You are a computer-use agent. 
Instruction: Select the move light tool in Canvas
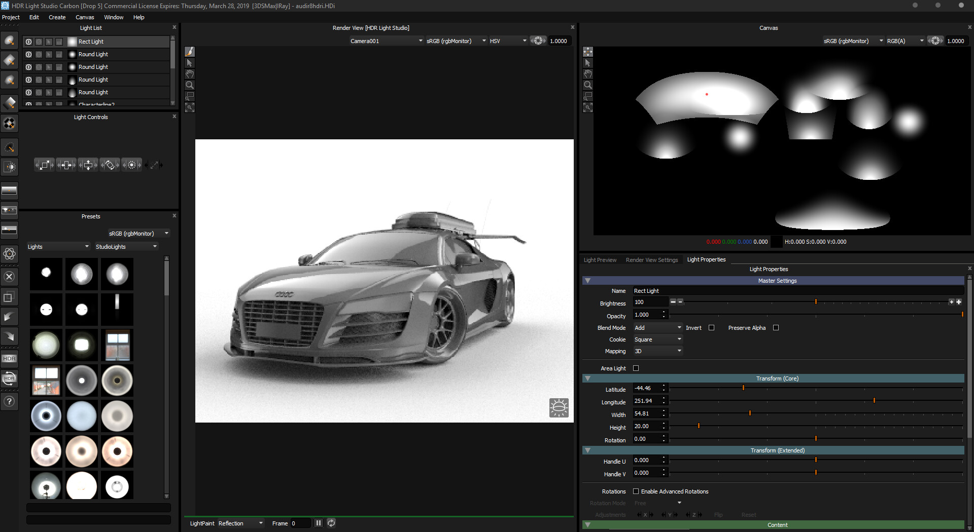click(588, 52)
